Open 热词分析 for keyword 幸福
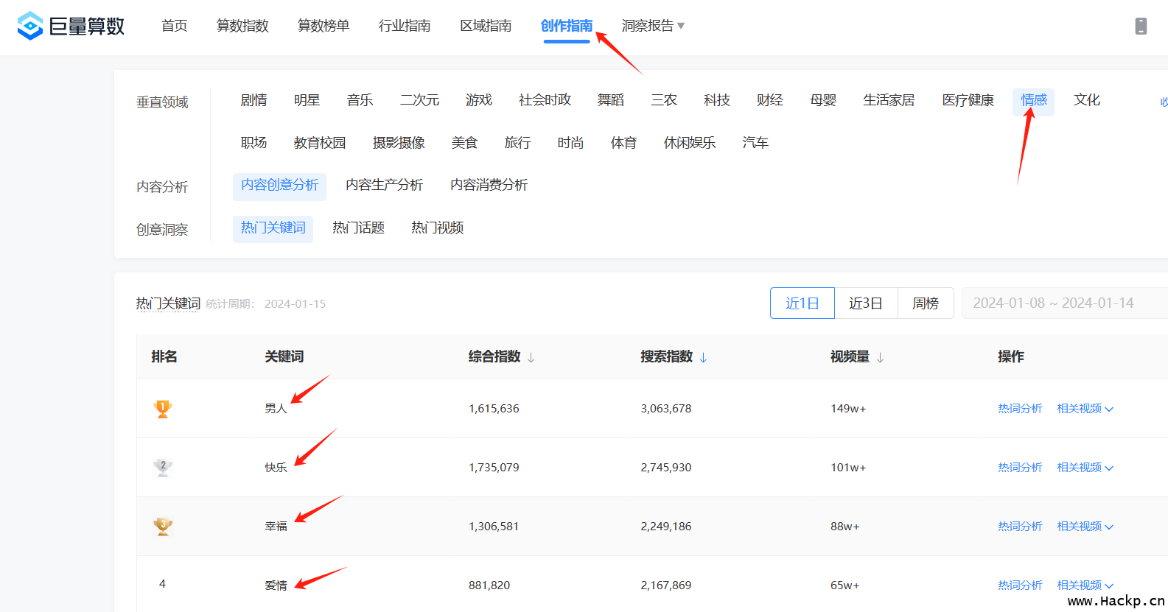 (1020, 527)
